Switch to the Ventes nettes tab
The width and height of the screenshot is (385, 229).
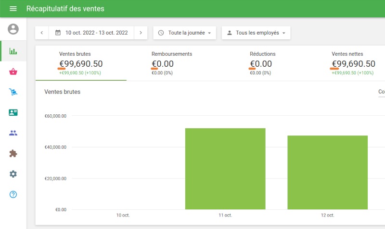(x=353, y=63)
